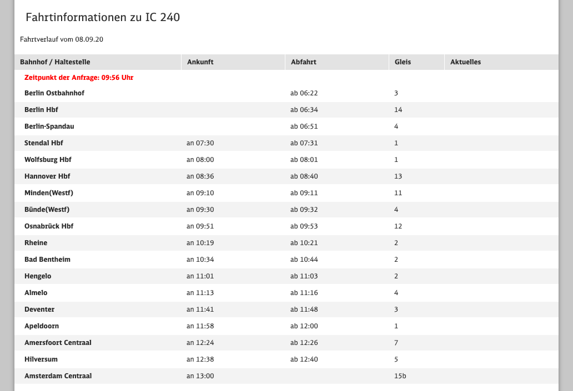Click the Bahnhof / Haltestelle column header
Viewport: 573px width, 391px height.
point(55,62)
